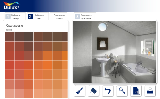Select the fourth swatch in the sixth row
The width and height of the screenshot is (160, 99).
(x=38, y=84)
